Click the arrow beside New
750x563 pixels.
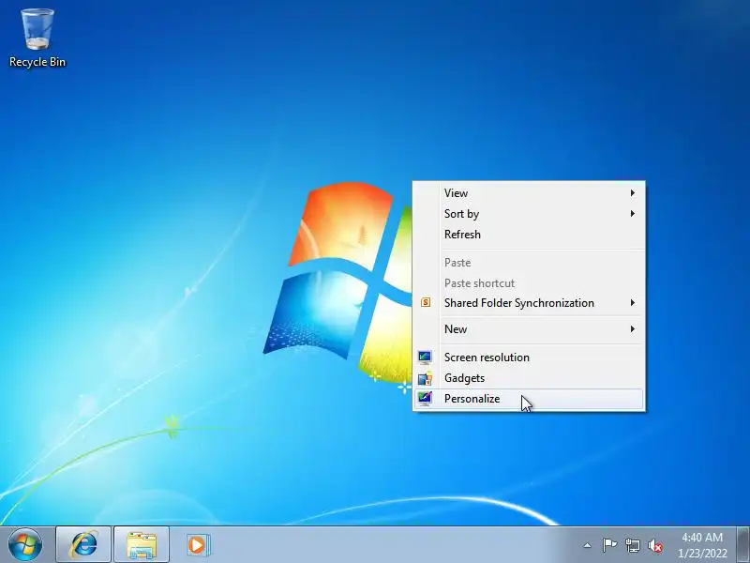(632, 329)
